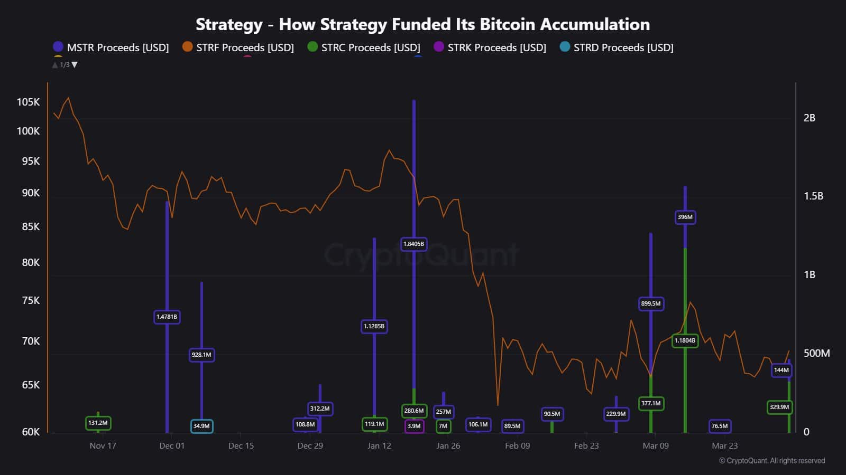Select the 1.8405B MSTR bar label

click(x=413, y=244)
